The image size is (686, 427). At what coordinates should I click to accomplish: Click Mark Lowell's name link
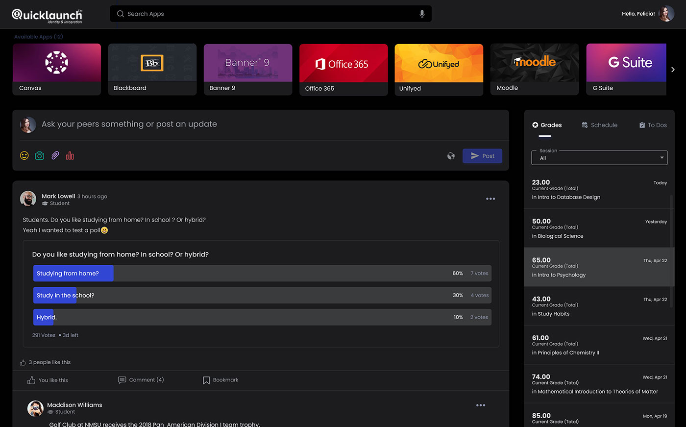click(58, 196)
